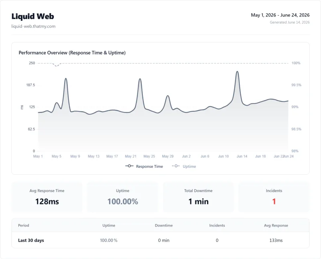321x259 pixels.
Task: Click the May 29 x-axis label
Action: (x=168, y=156)
